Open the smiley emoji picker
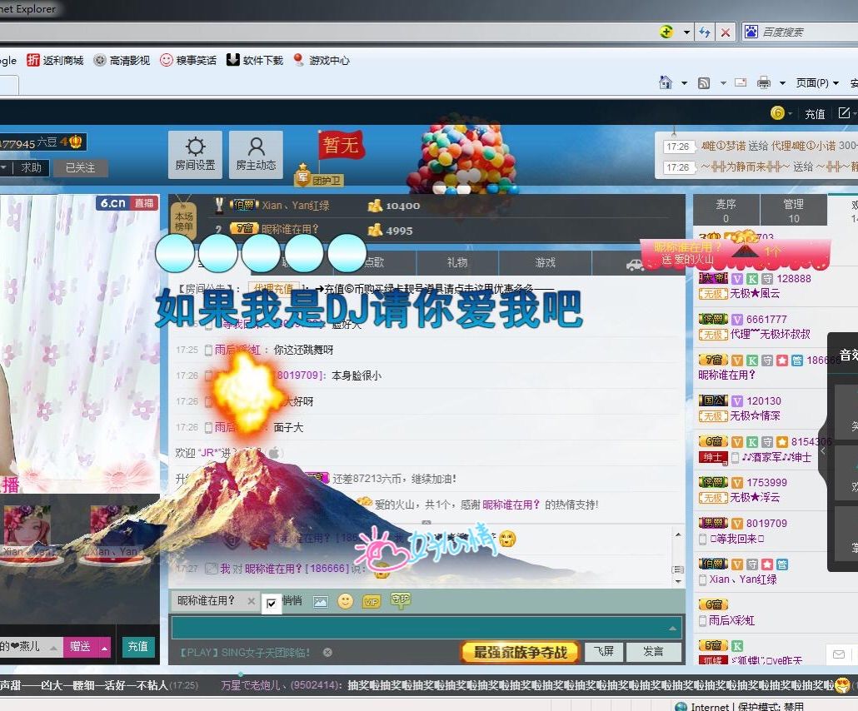The image size is (858, 711). pyautogui.click(x=345, y=602)
